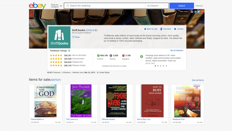Click the 3,528 neutral feedback count
The width and height of the screenshot is (232, 131).
pos(115,55)
